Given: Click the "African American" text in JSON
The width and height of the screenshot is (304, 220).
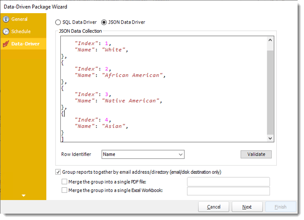Looking at the screenshot, I should click(x=132, y=75).
